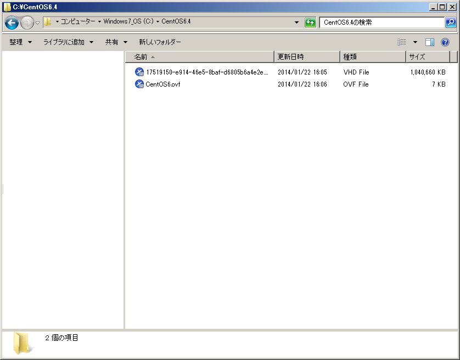Click the green refresh button
Screen dimensions: 460x360
point(310,22)
